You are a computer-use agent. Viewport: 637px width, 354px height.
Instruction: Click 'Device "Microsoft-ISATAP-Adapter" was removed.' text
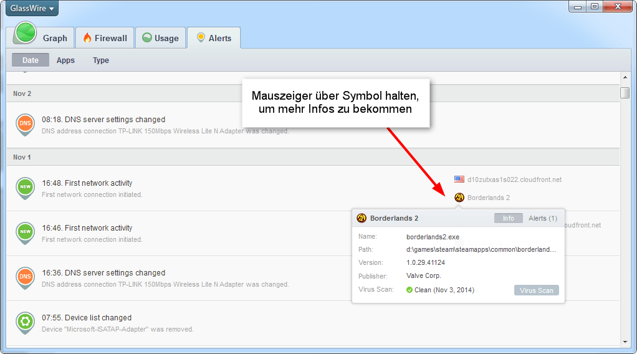pyautogui.click(x=117, y=329)
